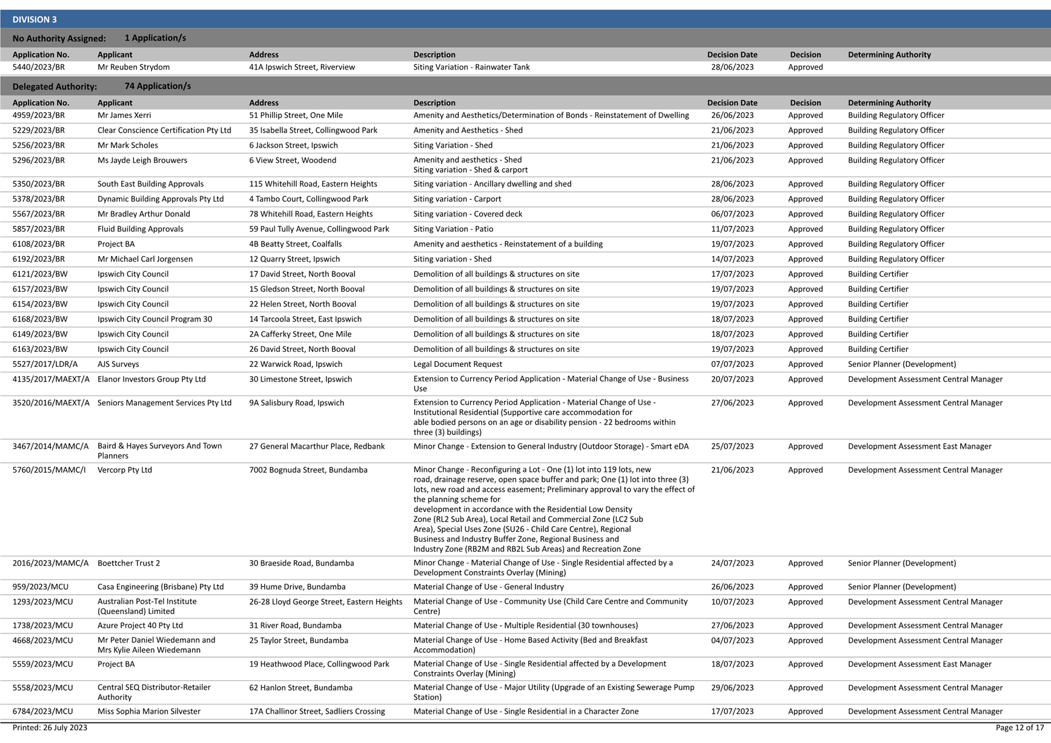Select address 4B Beatty Street, Coalfalls

tap(295, 244)
